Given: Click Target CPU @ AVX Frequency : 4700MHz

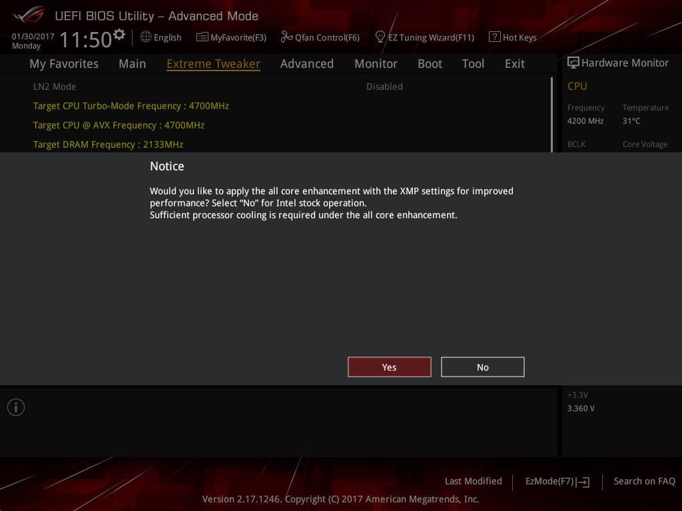Looking at the screenshot, I should pyautogui.click(x=119, y=125).
